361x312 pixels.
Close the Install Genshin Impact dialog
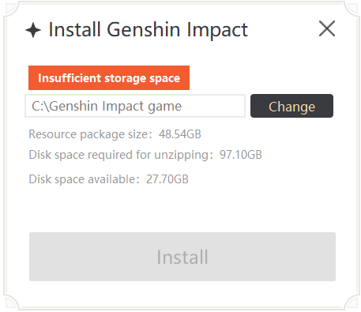327,28
